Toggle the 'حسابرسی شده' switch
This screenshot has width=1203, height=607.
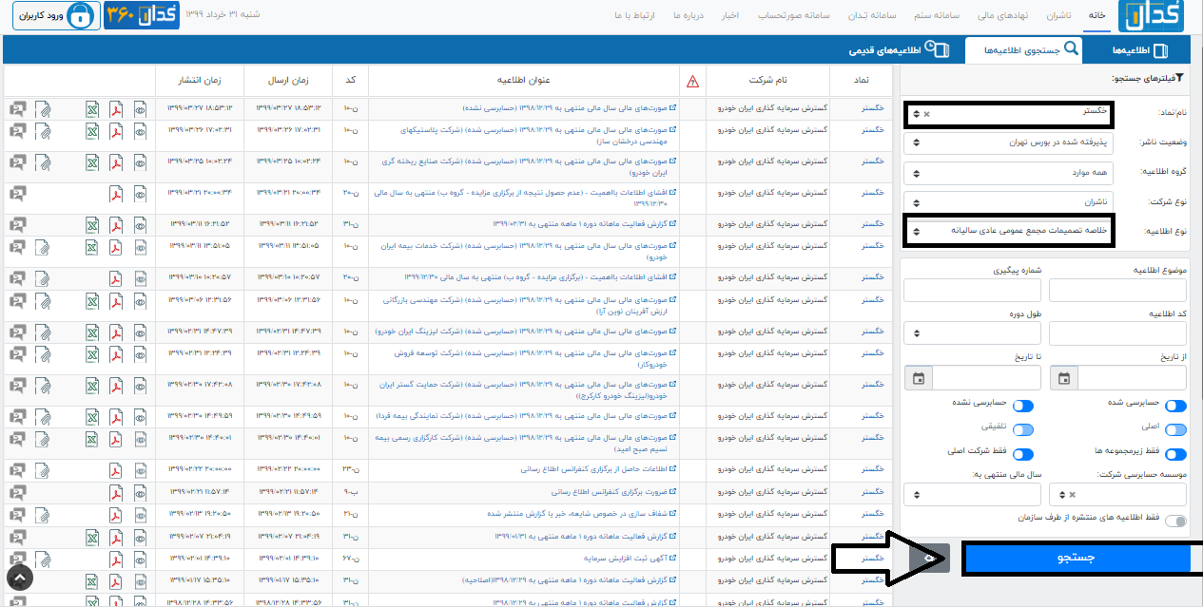[x=1175, y=405]
